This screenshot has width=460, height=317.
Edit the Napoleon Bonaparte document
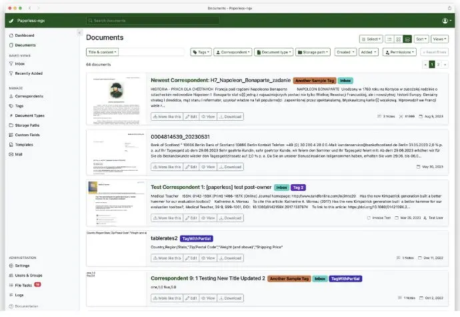[x=191, y=117]
